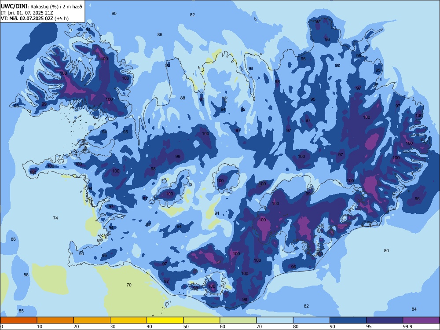Click the orange 10–20 legend swatch

point(55,320)
